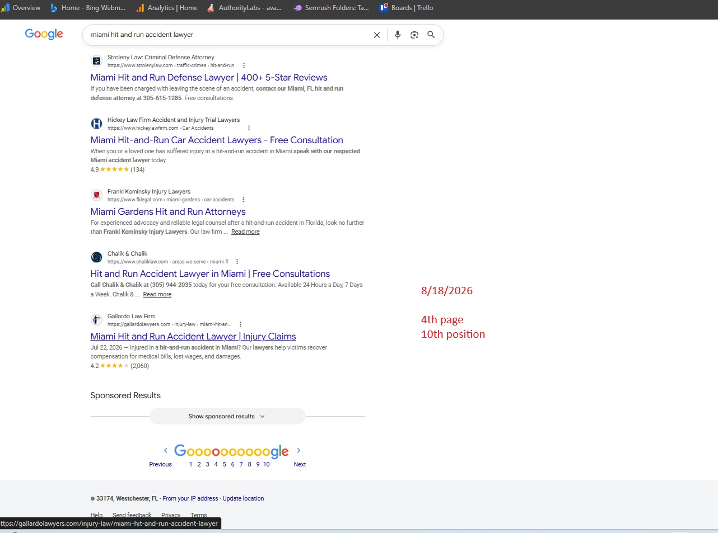Open Semrush Folders bookmark
718x533 pixels.
[331, 8]
